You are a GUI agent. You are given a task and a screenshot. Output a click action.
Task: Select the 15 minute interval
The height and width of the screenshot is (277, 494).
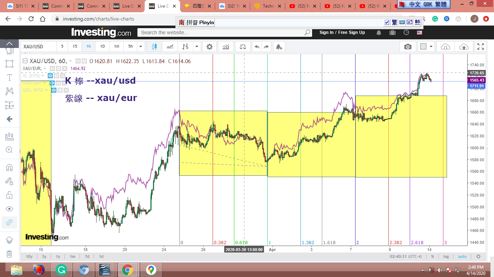tap(75, 47)
